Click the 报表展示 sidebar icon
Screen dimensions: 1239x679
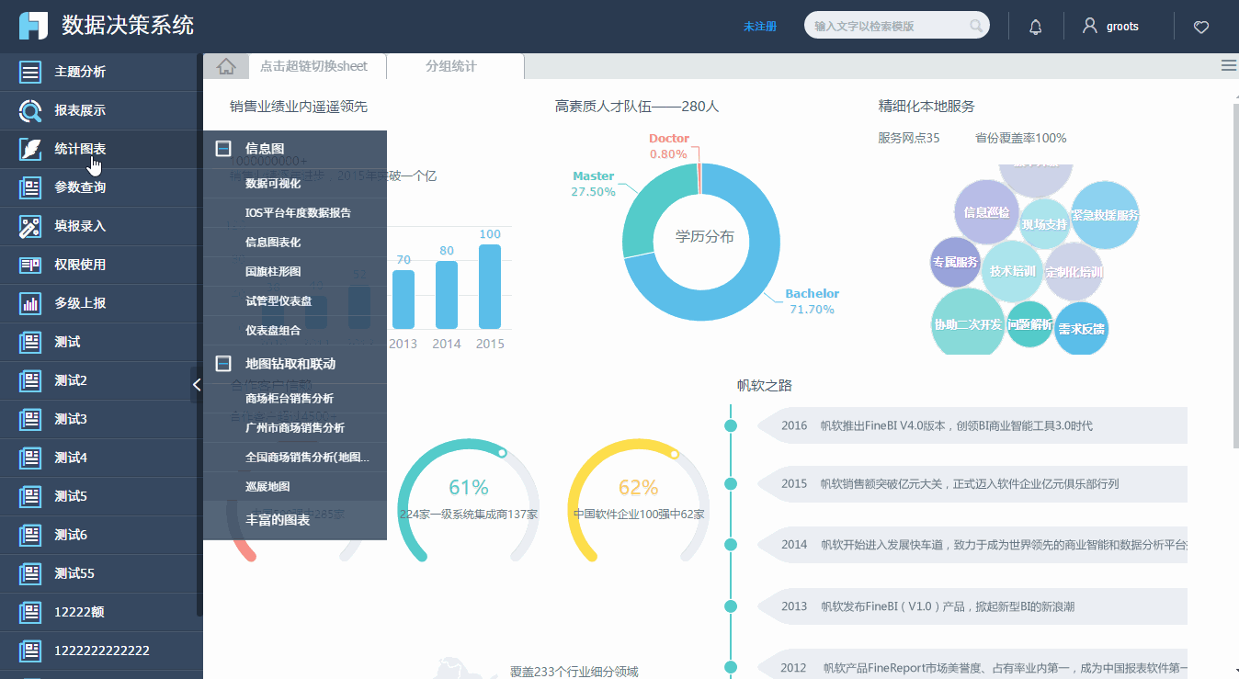30,110
